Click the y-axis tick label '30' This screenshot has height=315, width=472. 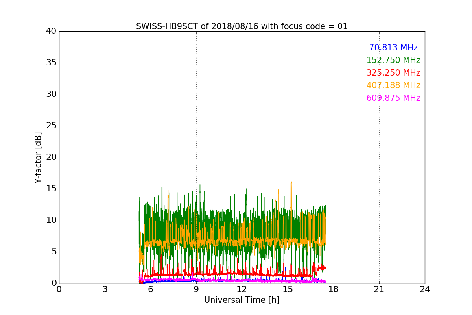[x=51, y=94]
